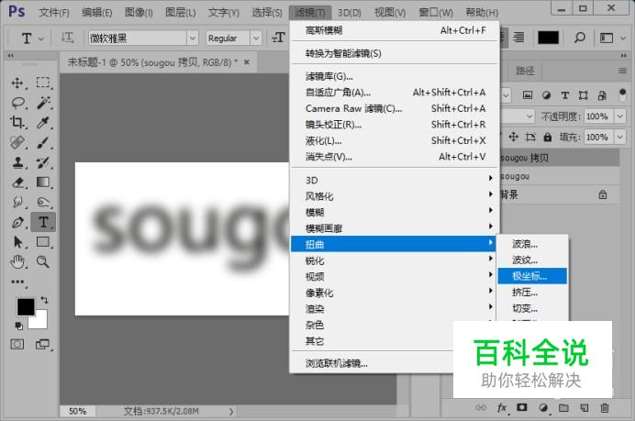Select the Horizontal Type tool
The image size is (635, 421).
(43, 222)
